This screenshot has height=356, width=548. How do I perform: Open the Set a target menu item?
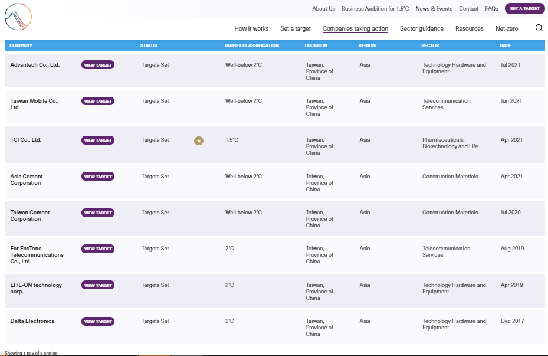[x=296, y=29]
